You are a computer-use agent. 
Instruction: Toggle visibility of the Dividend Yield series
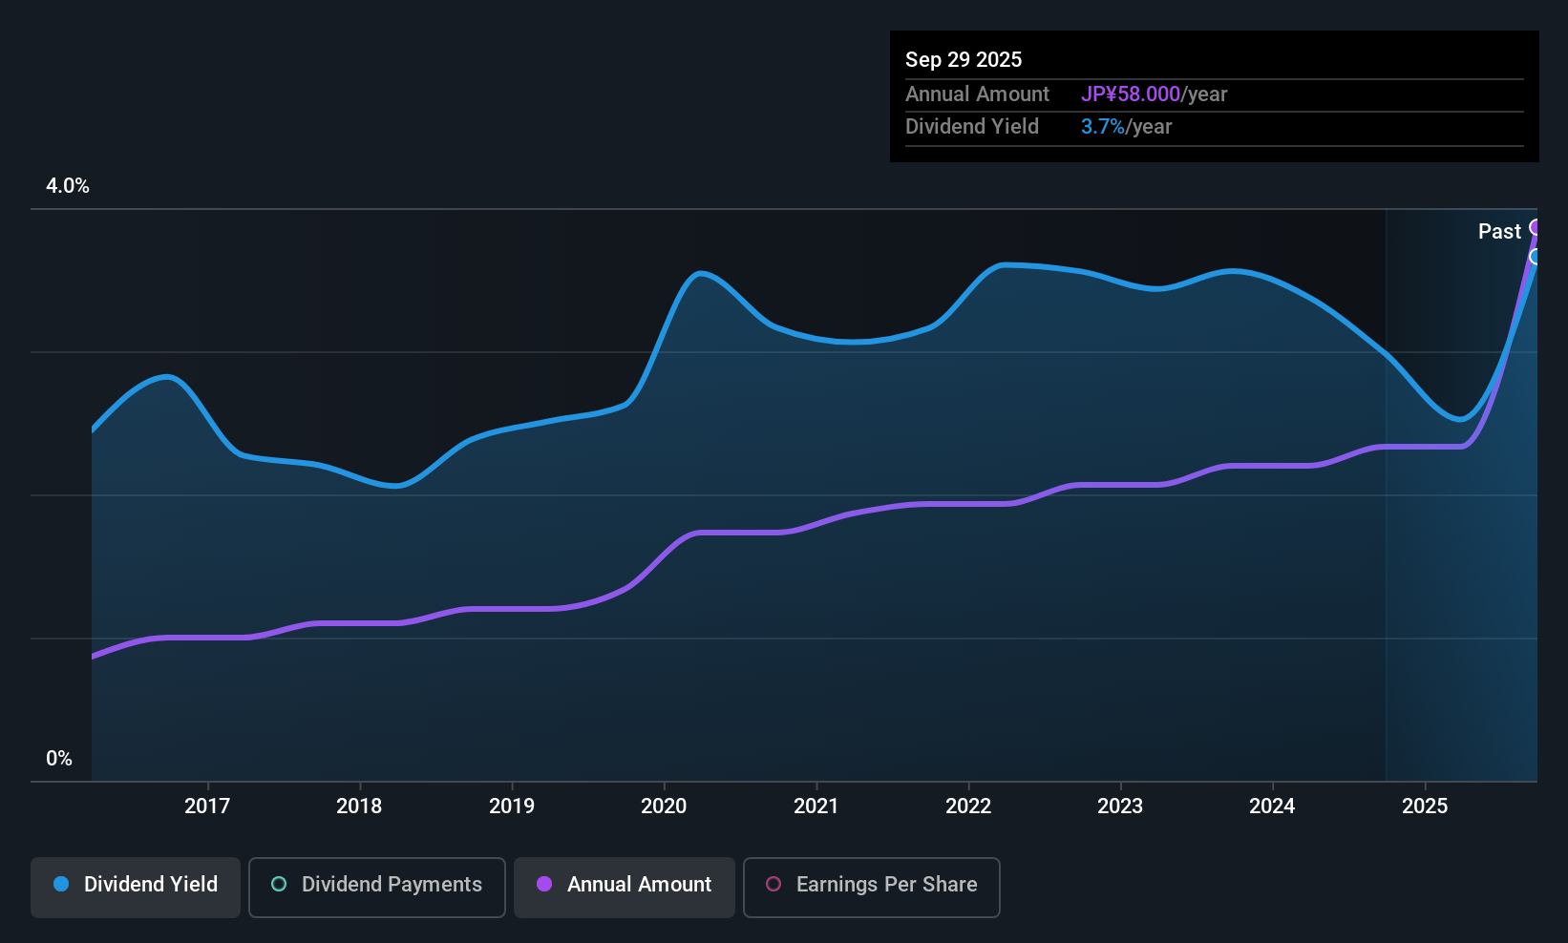click(x=135, y=886)
